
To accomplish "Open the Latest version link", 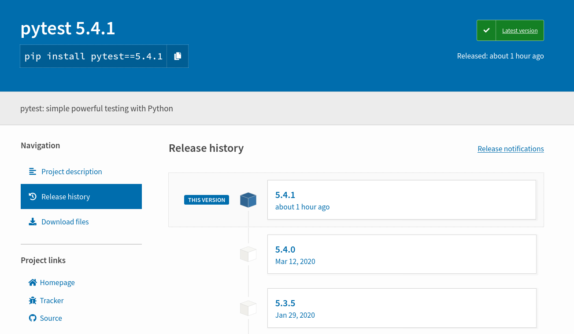I will coord(520,31).
